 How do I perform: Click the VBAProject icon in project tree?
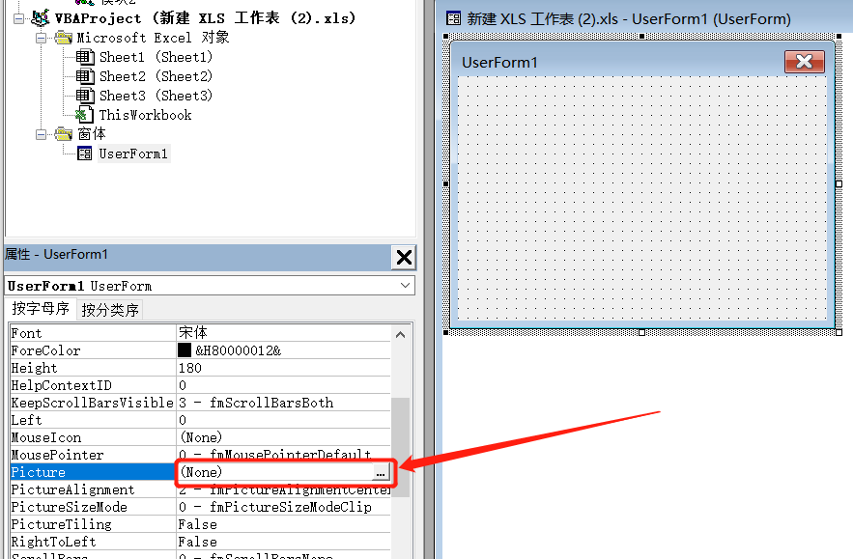pos(41,18)
